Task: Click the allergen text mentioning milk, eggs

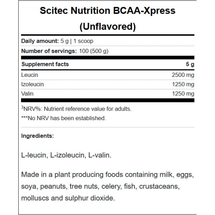Action: point(107,175)
